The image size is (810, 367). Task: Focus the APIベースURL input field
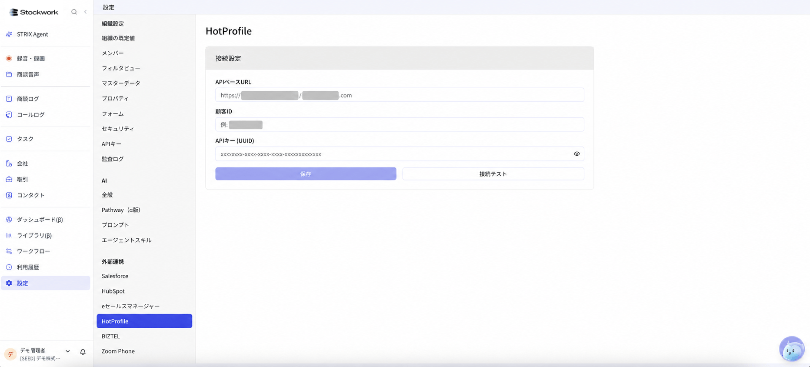400,95
